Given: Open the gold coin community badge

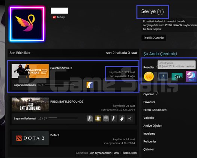Looking at the screenshot, I should point(149,76).
